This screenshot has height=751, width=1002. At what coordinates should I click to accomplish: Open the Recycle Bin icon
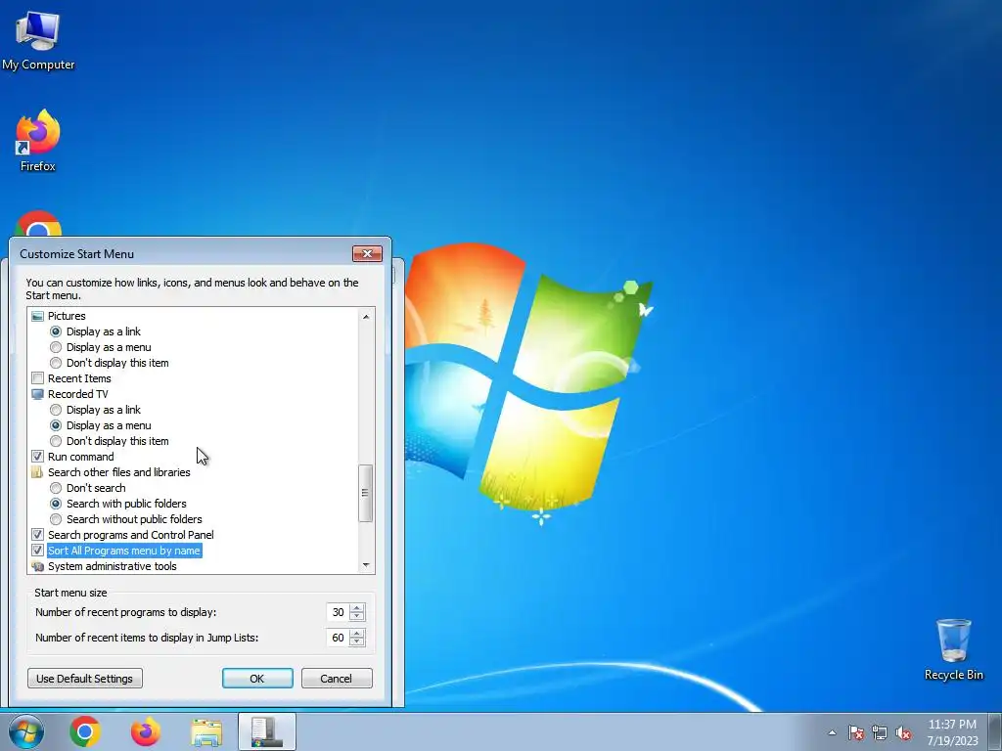tap(953, 649)
